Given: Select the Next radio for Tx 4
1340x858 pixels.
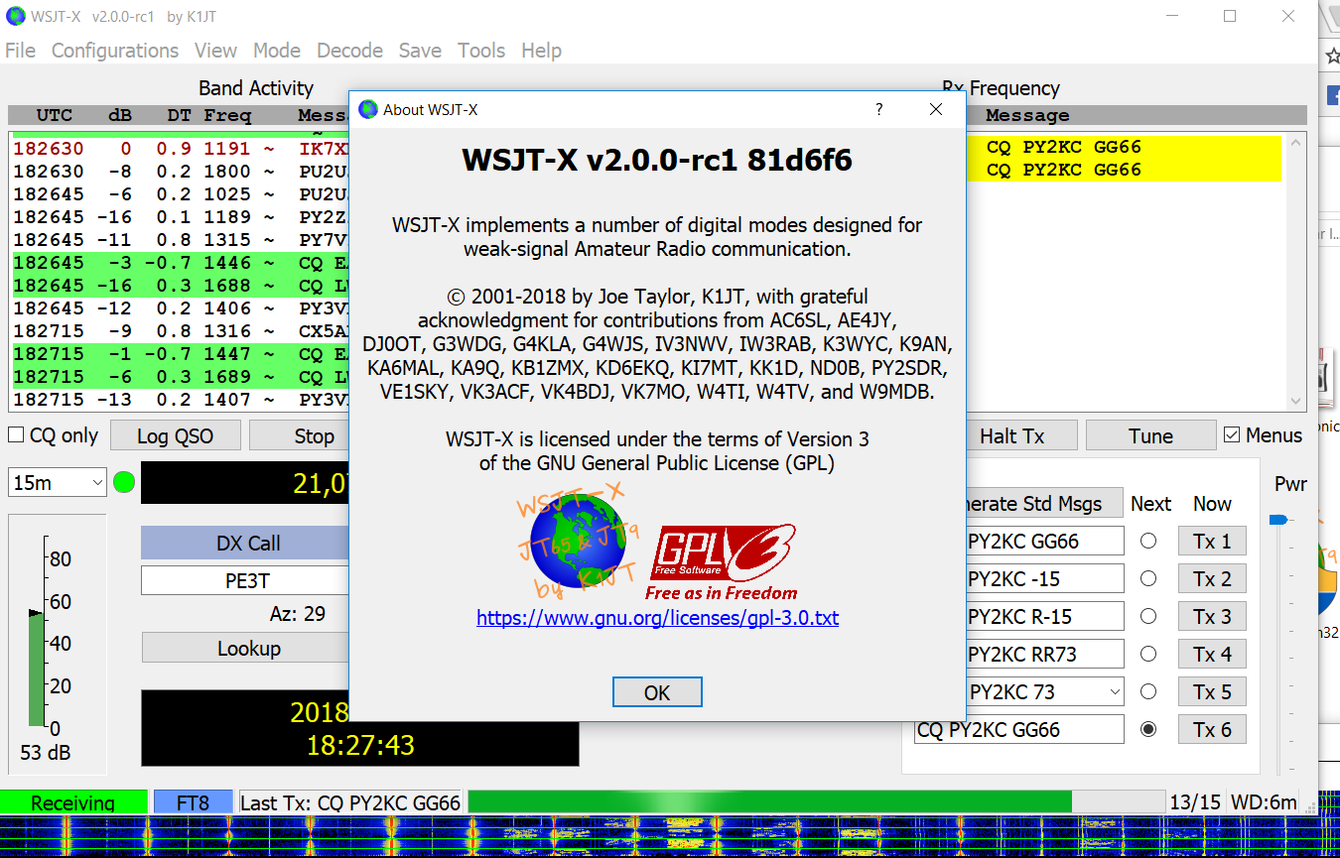Looking at the screenshot, I should [x=1148, y=655].
